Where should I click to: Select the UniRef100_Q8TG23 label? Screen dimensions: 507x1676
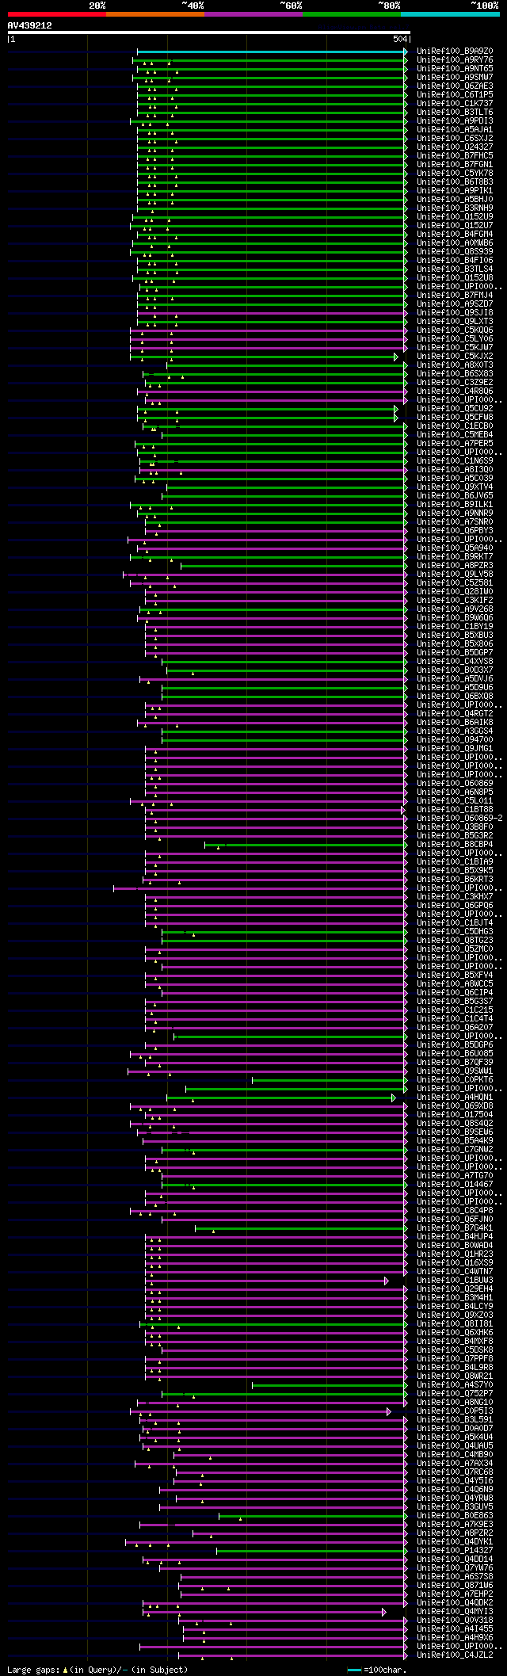click(455, 941)
